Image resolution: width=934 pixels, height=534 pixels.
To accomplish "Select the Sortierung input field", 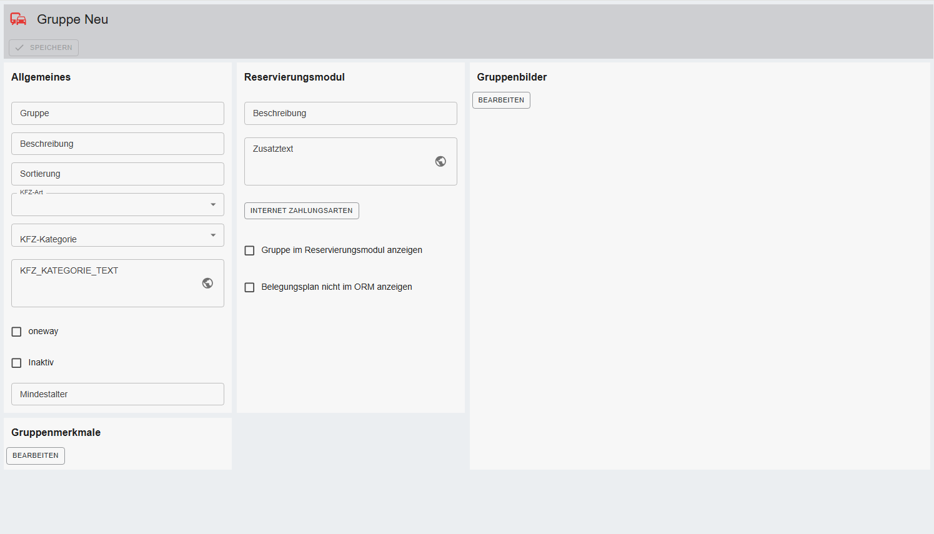I will tap(117, 174).
